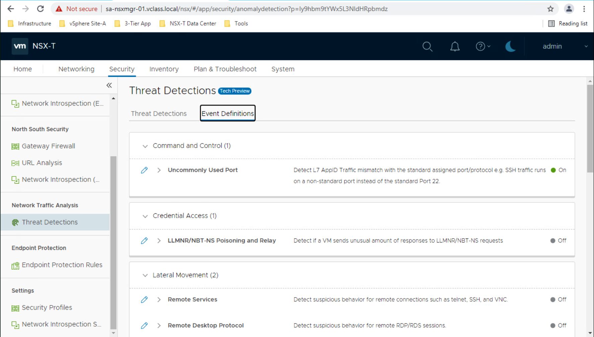The height and width of the screenshot is (337, 594).
Task: Open the browser profile icon
Action: point(569,9)
